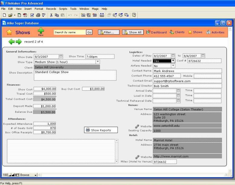The width and height of the screenshot is (235, 185).
Task: Click the Open file folder icon
Action: 10,15
